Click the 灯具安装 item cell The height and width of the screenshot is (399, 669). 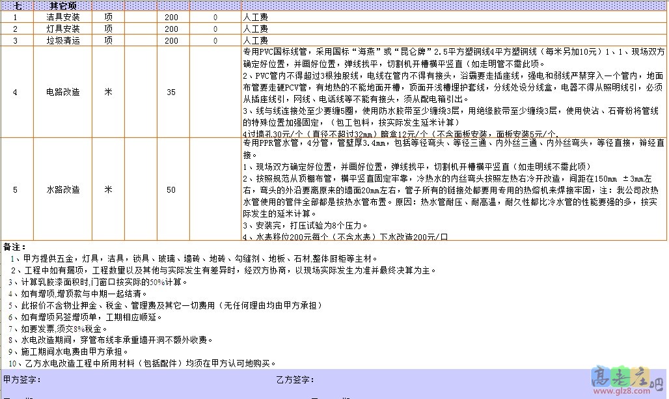pyautogui.click(x=64, y=29)
